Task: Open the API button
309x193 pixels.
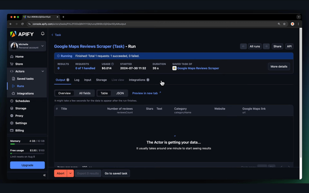Action: [x=289, y=46]
